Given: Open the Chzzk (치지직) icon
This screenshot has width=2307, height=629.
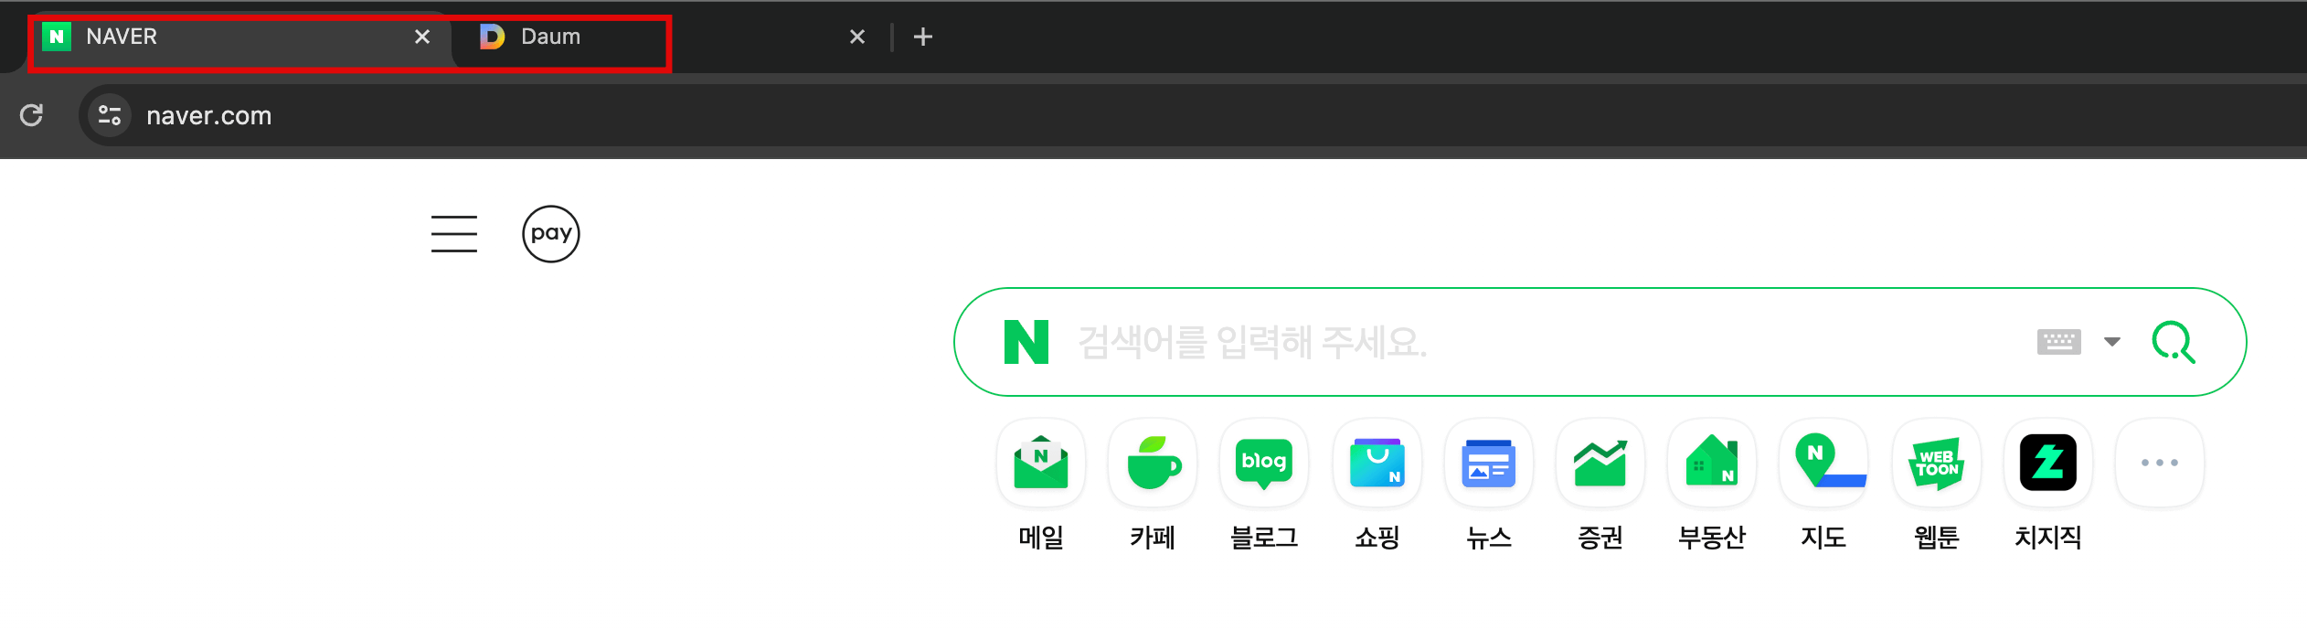Looking at the screenshot, I should coord(2047,463).
